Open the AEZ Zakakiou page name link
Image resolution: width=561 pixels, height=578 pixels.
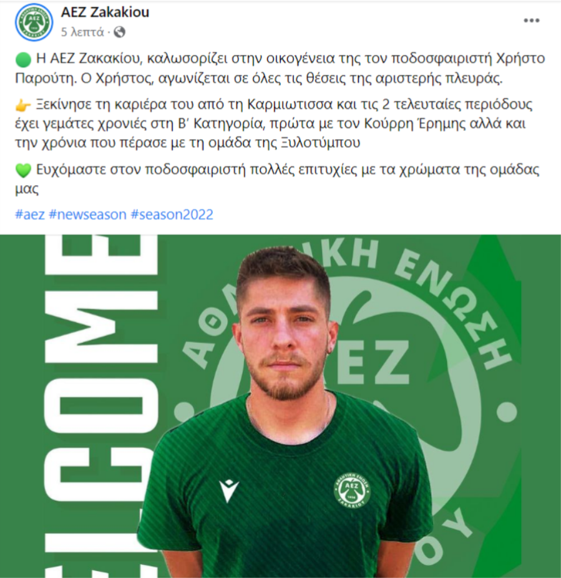click(x=105, y=12)
